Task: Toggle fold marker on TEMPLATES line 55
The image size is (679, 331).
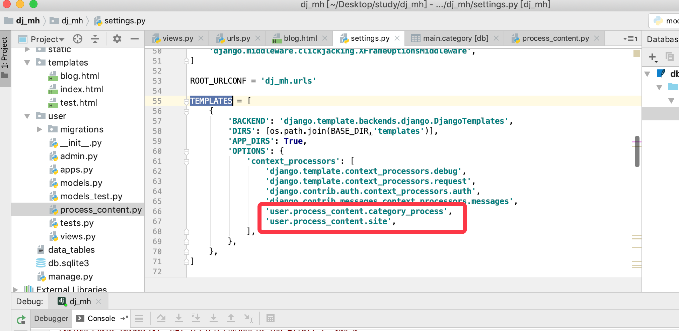Action: pyautogui.click(x=186, y=101)
